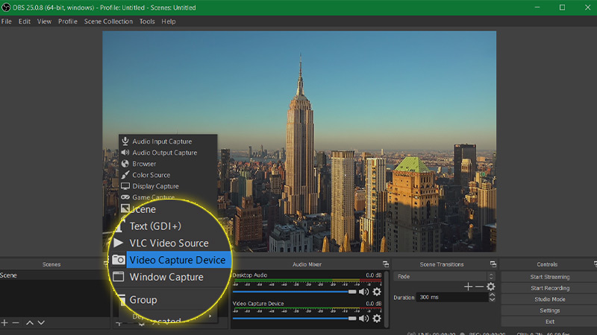
Task: Open the Fade transition dropdown
Action: (x=444, y=276)
